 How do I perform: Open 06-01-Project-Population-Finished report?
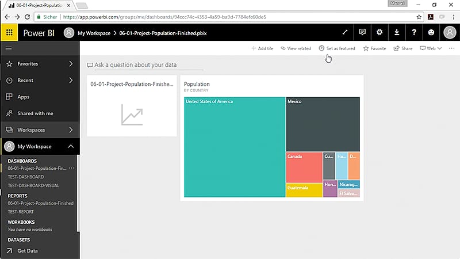[x=40, y=203]
